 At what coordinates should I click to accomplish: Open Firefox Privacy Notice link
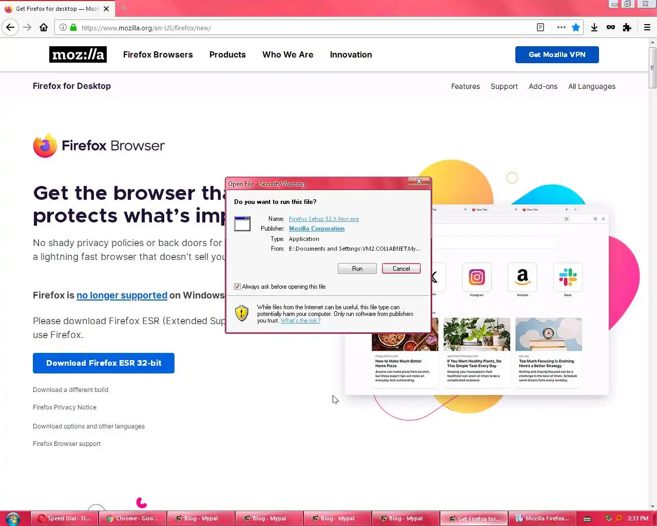coord(65,407)
